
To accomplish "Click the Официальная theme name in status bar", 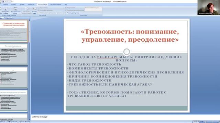I will tap(12, 122).
